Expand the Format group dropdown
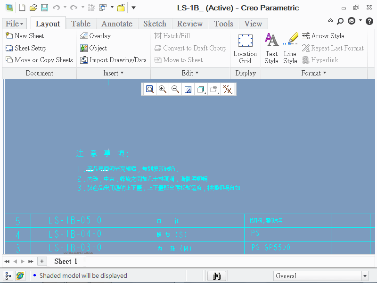Screen dimensions: 377x283 (x=314, y=73)
